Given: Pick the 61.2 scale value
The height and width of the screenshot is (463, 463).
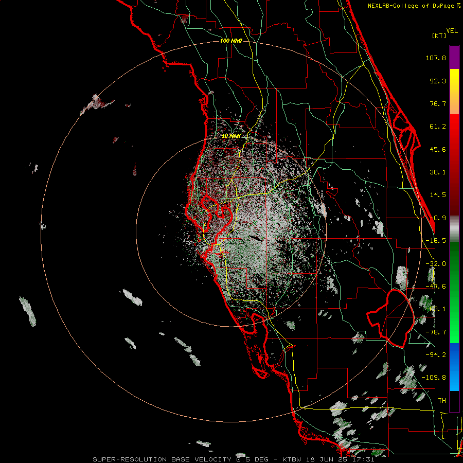Looking at the screenshot, I should pos(438,127).
